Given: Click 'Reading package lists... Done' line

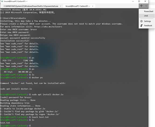Looking at the screenshot, I should (18, 100).
